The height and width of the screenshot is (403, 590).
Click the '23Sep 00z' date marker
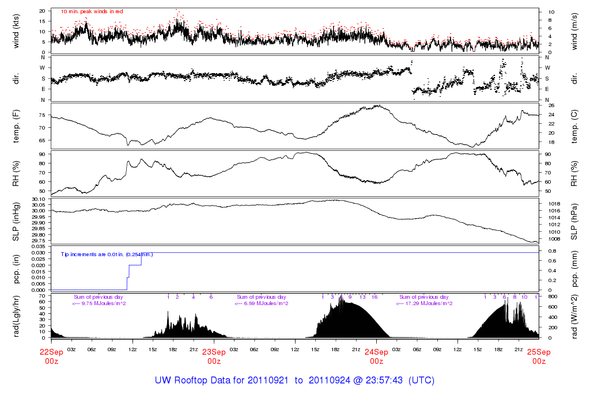[x=214, y=356]
